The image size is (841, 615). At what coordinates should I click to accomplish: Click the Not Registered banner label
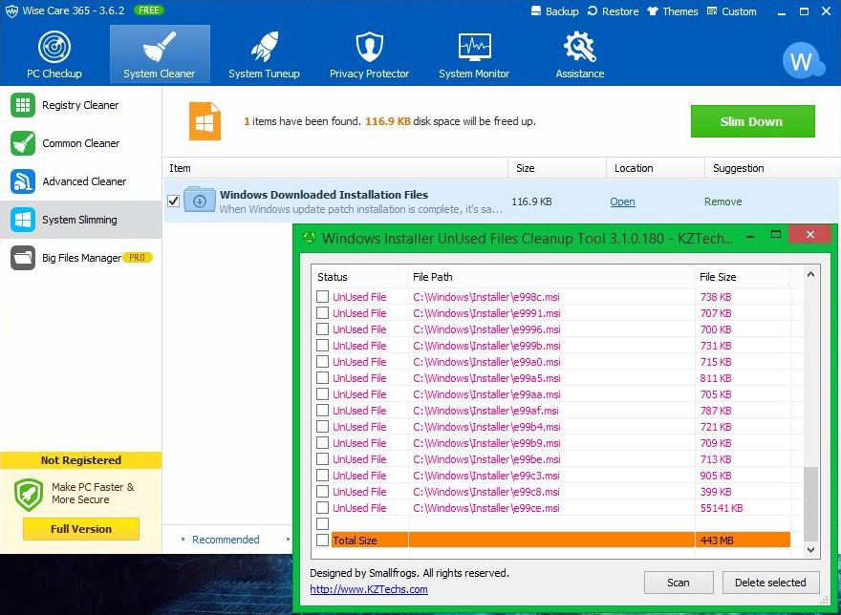pos(81,460)
